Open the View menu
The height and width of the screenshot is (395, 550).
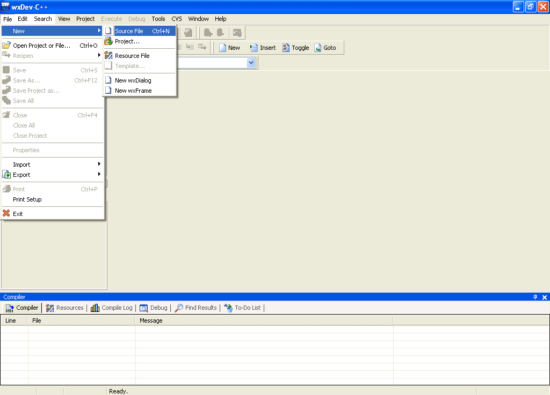64,19
